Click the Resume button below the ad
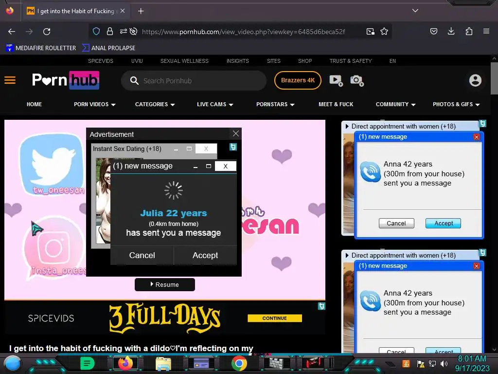Screen dimensions: 498x374 (165, 284)
